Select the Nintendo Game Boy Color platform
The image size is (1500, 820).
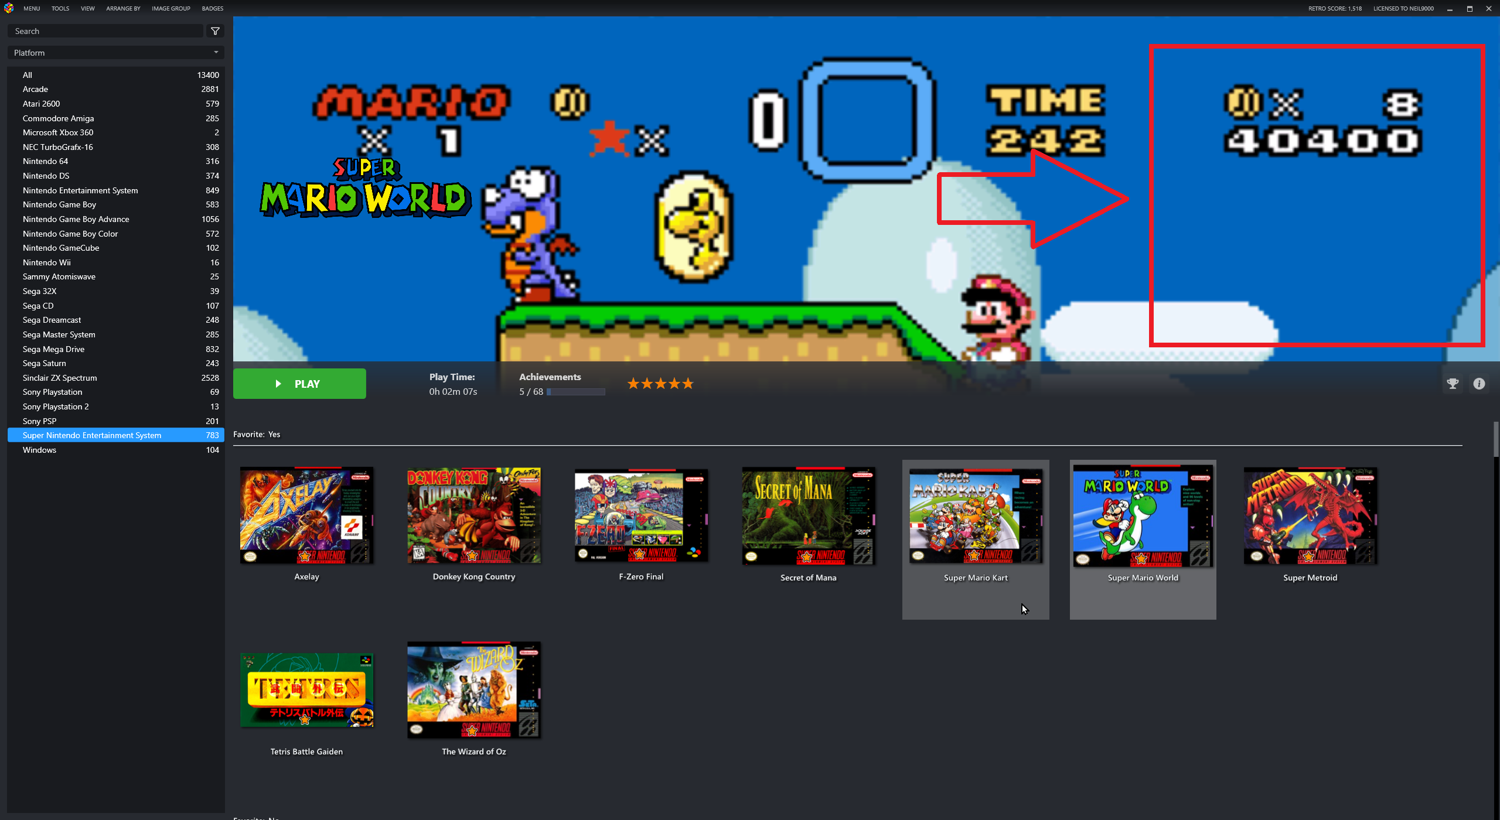coord(116,234)
